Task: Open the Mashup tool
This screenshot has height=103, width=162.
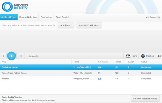Action: tap(147, 56)
